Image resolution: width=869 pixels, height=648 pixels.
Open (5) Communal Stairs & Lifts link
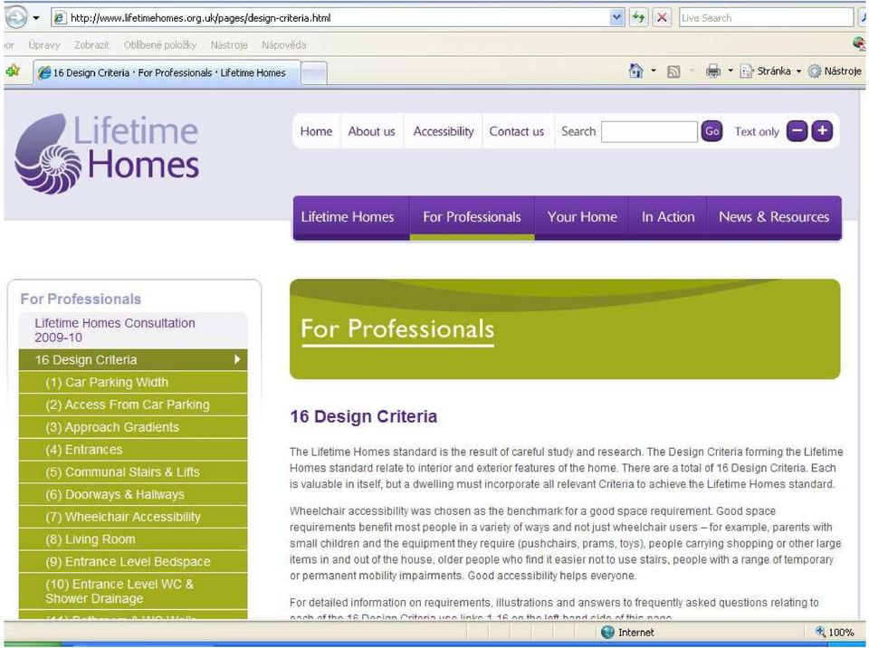pyautogui.click(x=133, y=472)
